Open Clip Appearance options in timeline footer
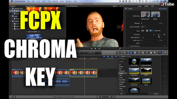 pyautogui.click(x=113, y=97)
